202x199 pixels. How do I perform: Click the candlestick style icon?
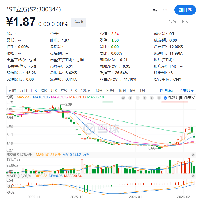point(159,98)
